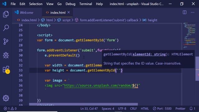The width and height of the screenshot is (199, 112).
Task: Open the Edit menu
Action: pyautogui.click(x=22, y=4)
